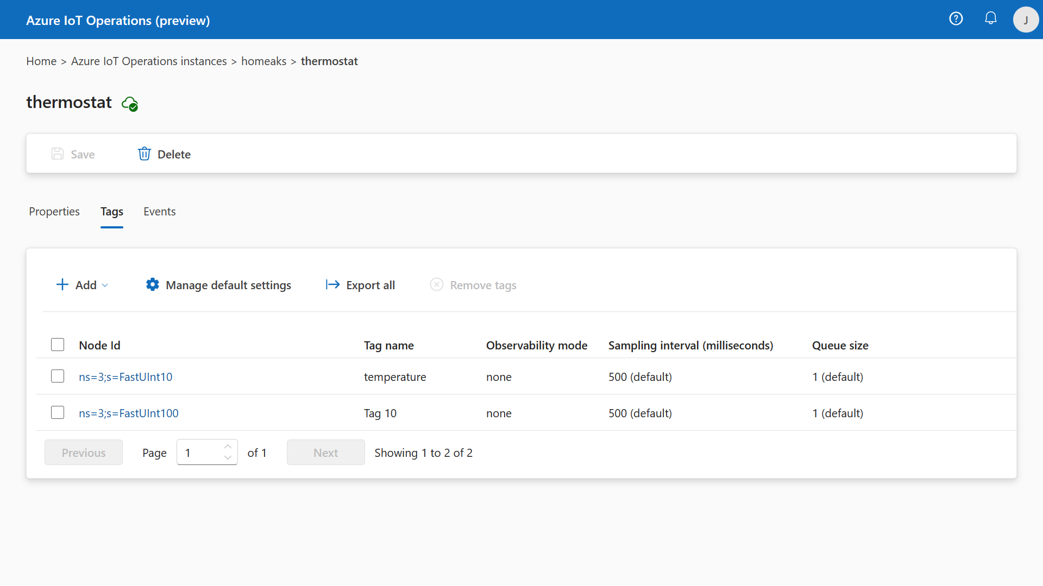1043x586 pixels.
Task: Click the 'temperature' tag name cell
Action: pyautogui.click(x=395, y=377)
